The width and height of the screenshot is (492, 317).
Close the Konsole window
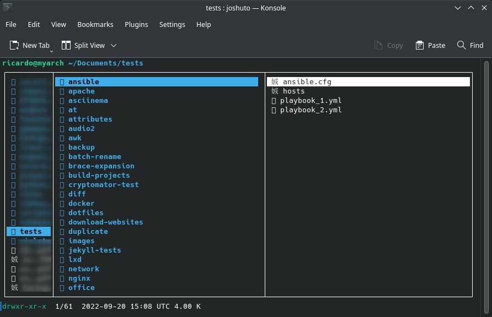(484, 8)
